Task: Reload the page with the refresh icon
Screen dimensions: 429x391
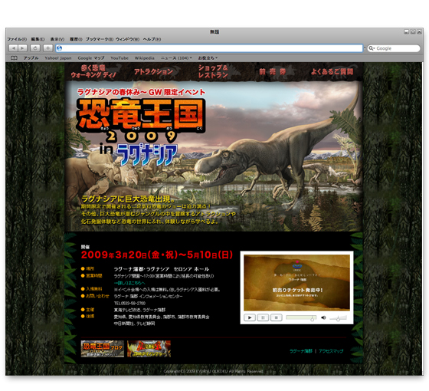Action: [35, 48]
